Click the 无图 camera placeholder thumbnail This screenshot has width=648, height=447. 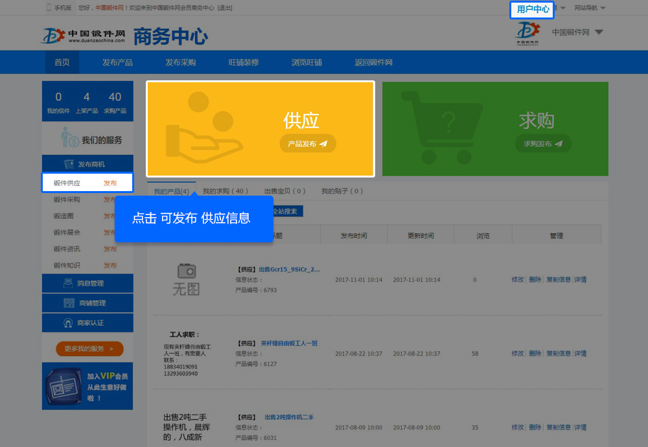pyautogui.click(x=186, y=279)
